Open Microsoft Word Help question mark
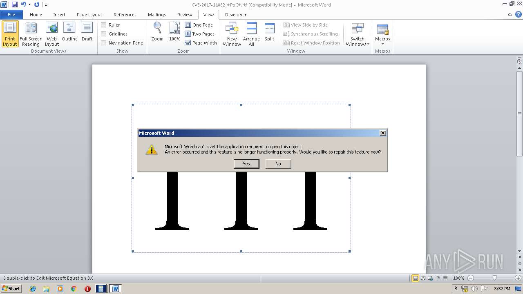This screenshot has height=294, width=523. pyautogui.click(x=519, y=14)
